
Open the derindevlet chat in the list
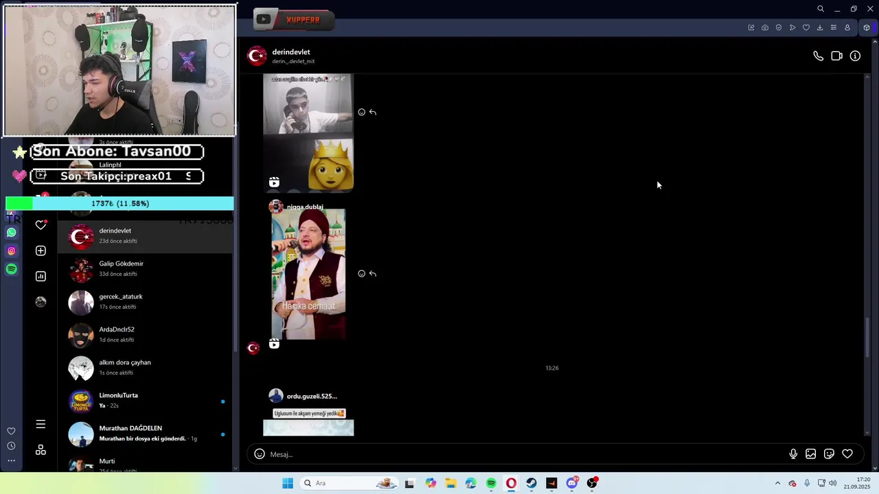pyautogui.click(x=145, y=236)
